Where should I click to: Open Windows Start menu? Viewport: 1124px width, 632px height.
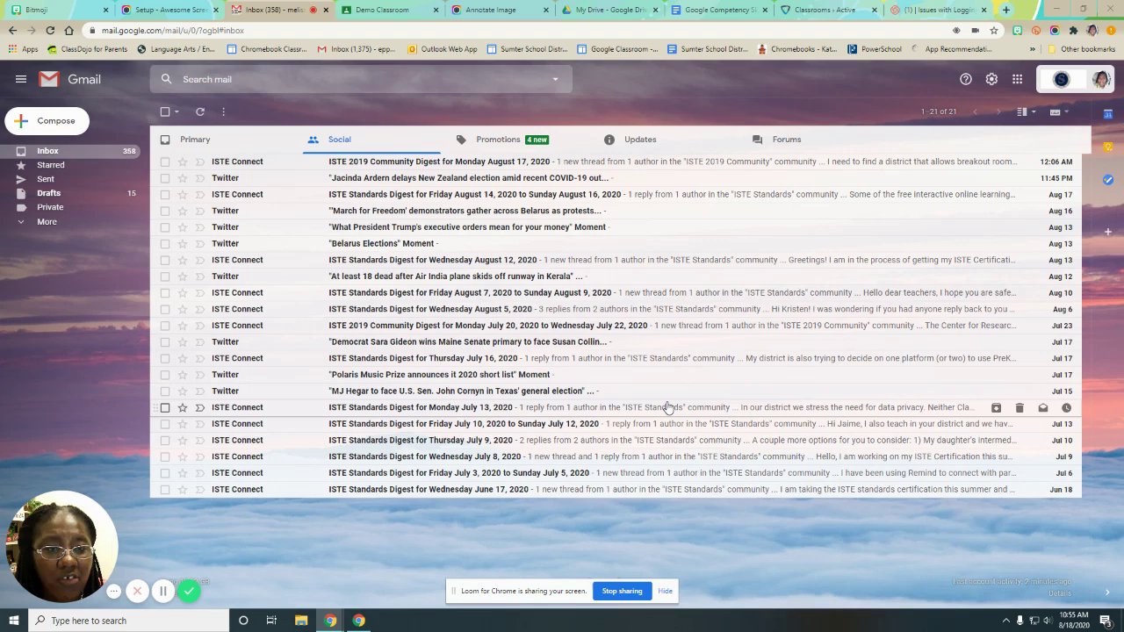(13, 621)
